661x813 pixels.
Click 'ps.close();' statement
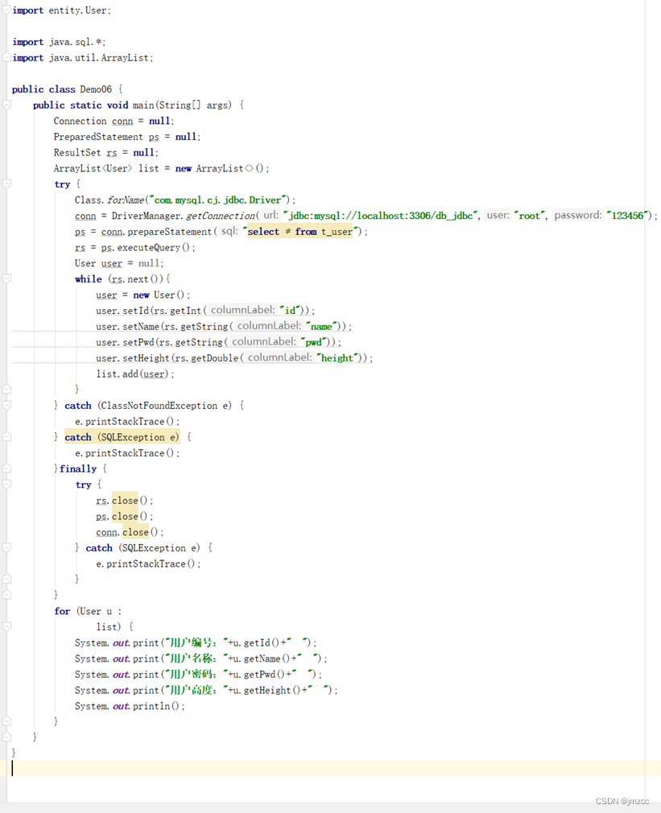pos(125,517)
